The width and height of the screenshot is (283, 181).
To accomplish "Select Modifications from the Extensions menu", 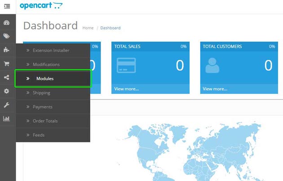I will [x=46, y=65].
